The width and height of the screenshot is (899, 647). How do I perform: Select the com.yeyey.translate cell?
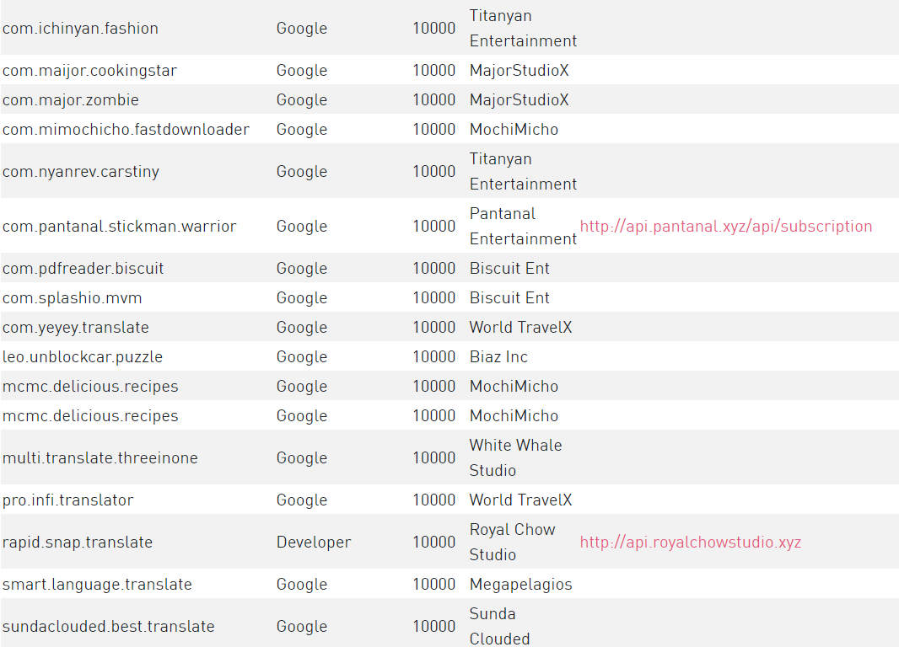76,328
